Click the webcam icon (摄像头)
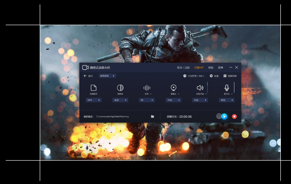The width and height of the screenshot is (291, 184). click(174, 88)
